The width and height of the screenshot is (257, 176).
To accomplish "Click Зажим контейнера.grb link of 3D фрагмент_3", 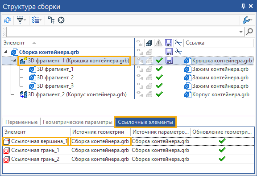I will point(216,86).
